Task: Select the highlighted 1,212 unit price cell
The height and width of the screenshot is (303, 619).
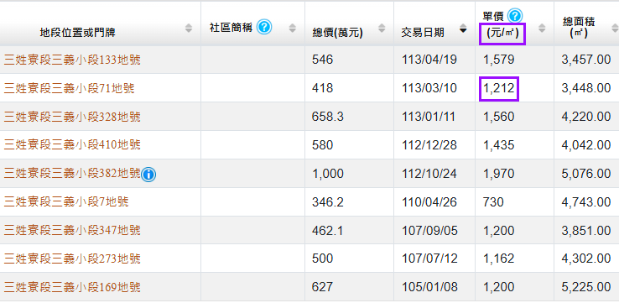Action: tap(499, 89)
